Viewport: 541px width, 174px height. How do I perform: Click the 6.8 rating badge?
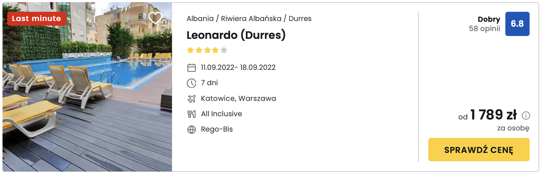517,24
